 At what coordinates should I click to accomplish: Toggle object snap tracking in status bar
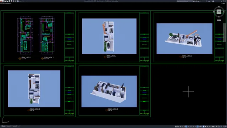pos(195,127)
